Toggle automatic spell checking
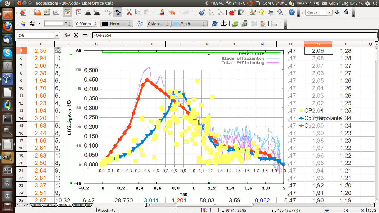 (117, 12)
